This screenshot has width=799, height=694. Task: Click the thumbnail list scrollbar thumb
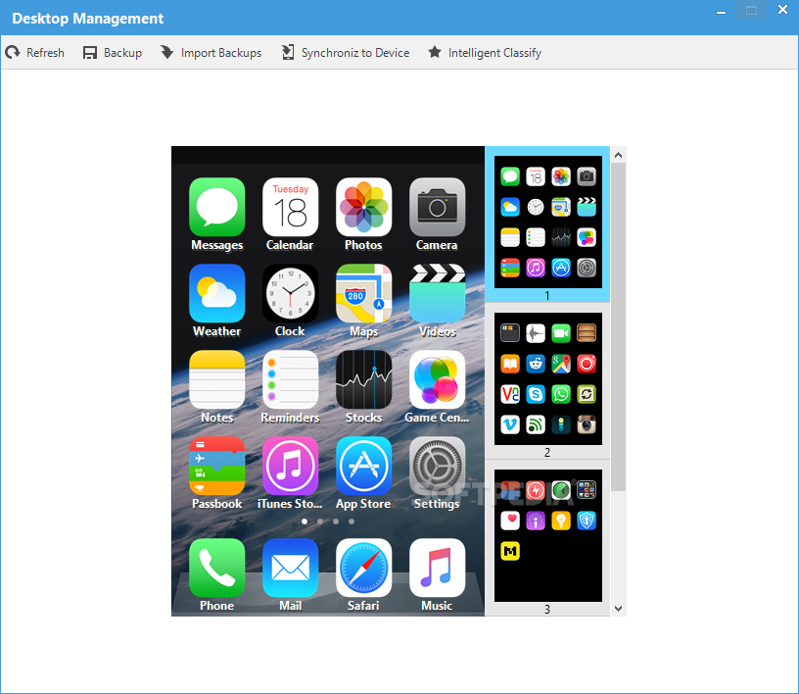click(x=618, y=326)
